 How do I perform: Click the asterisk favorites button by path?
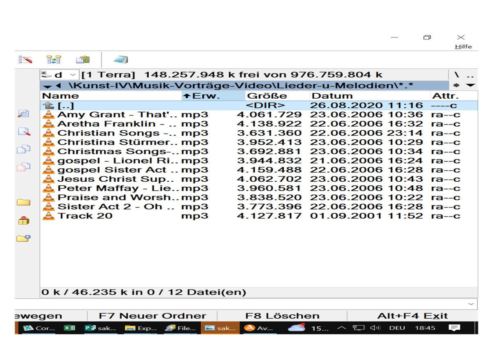point(456,86)
